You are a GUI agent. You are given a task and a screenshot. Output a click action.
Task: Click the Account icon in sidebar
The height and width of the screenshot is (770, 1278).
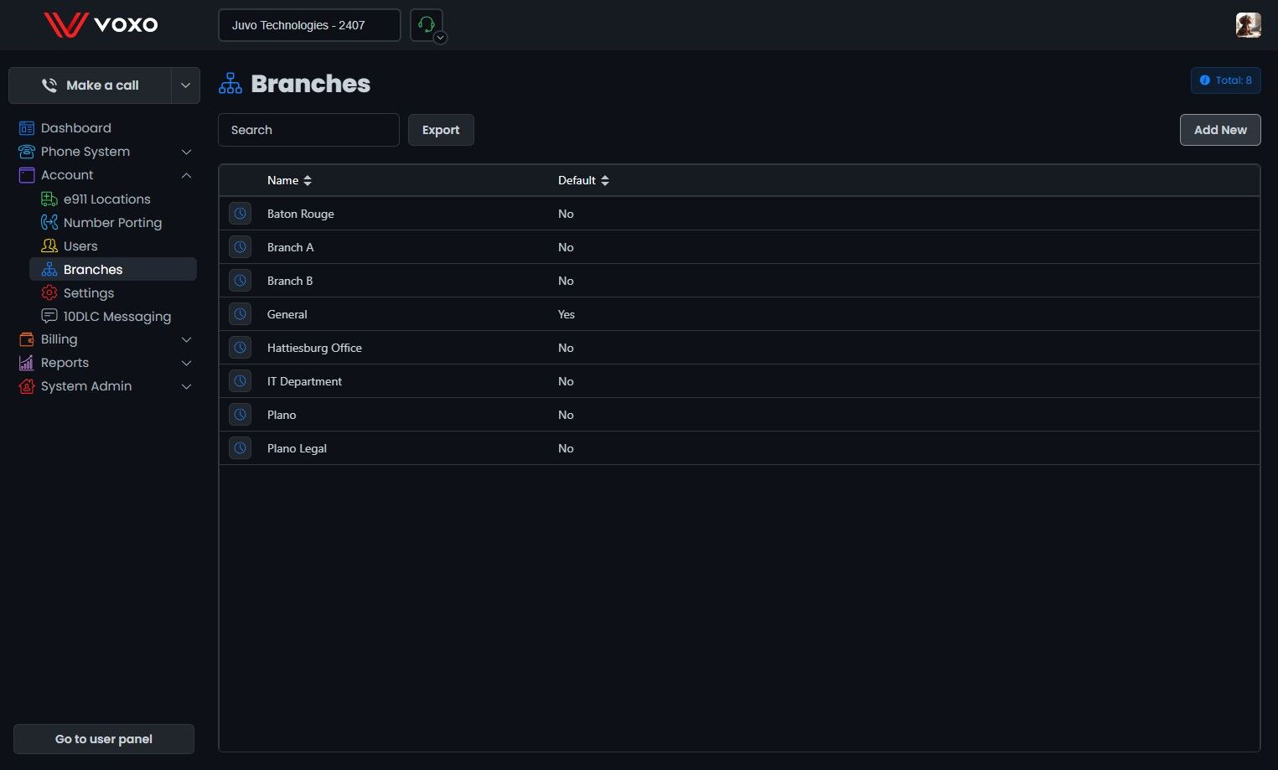27,175
